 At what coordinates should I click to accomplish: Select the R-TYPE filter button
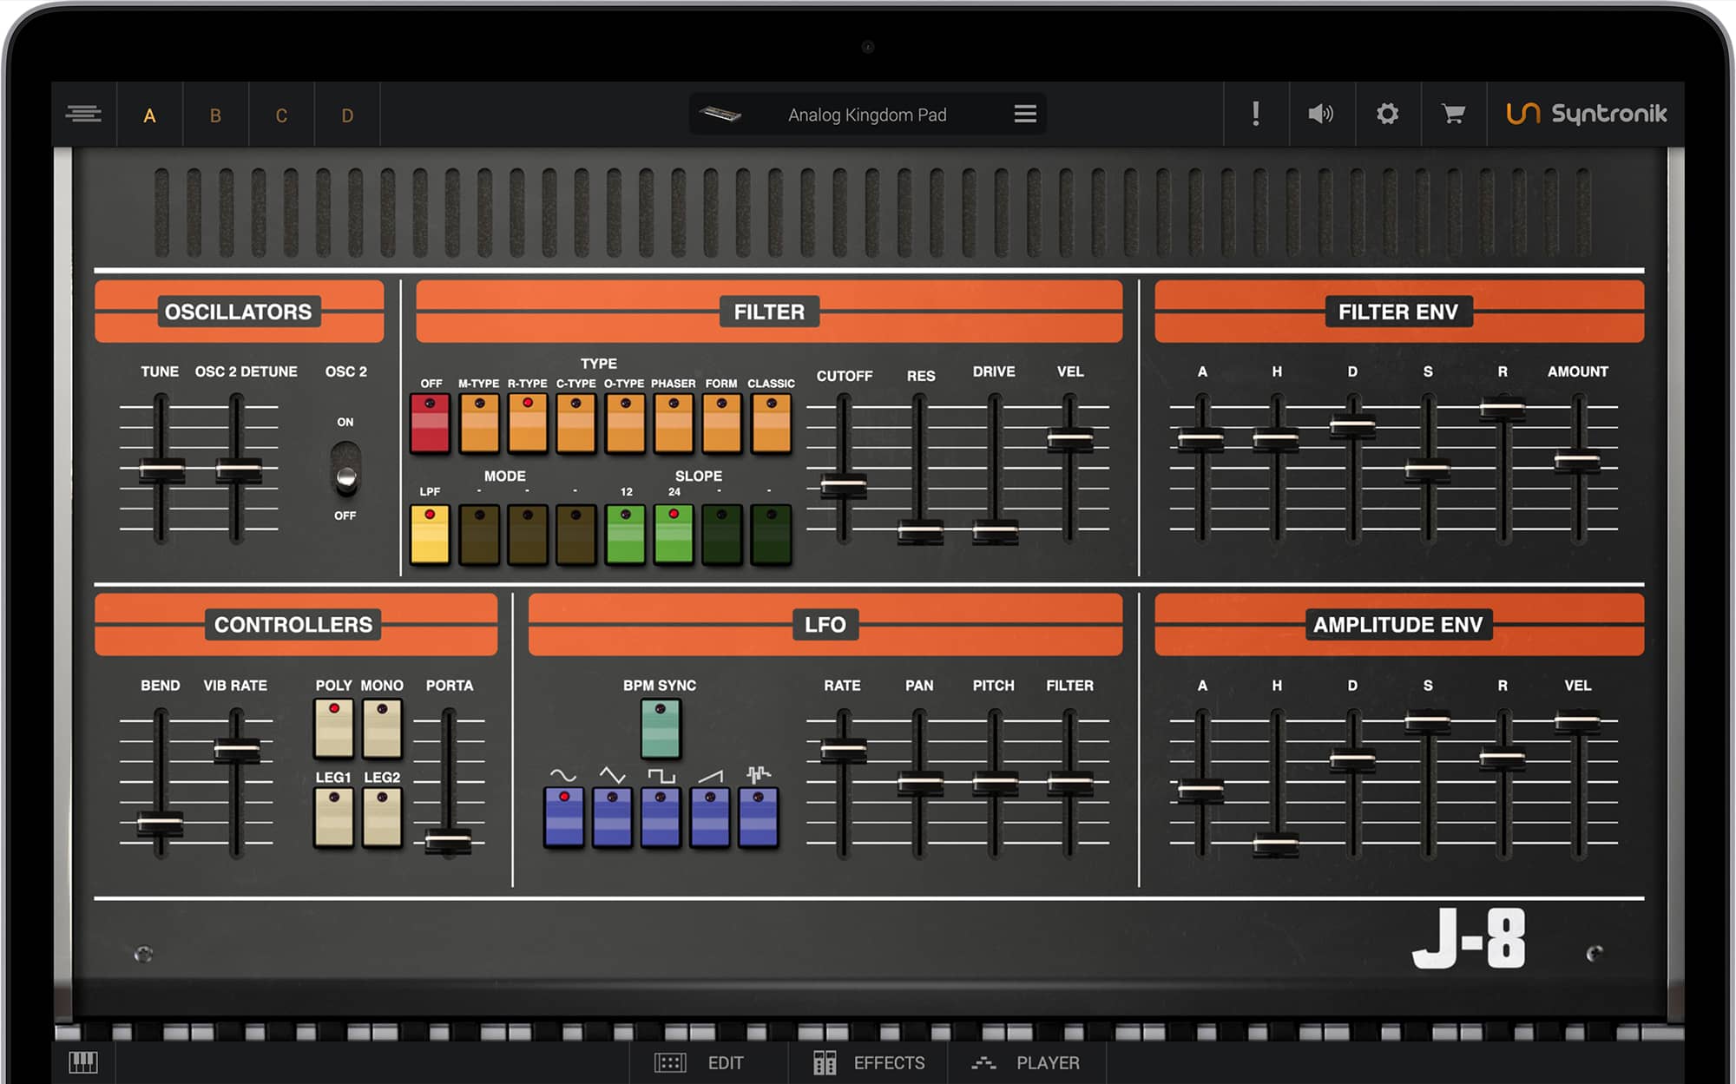(x=528, y=423)
